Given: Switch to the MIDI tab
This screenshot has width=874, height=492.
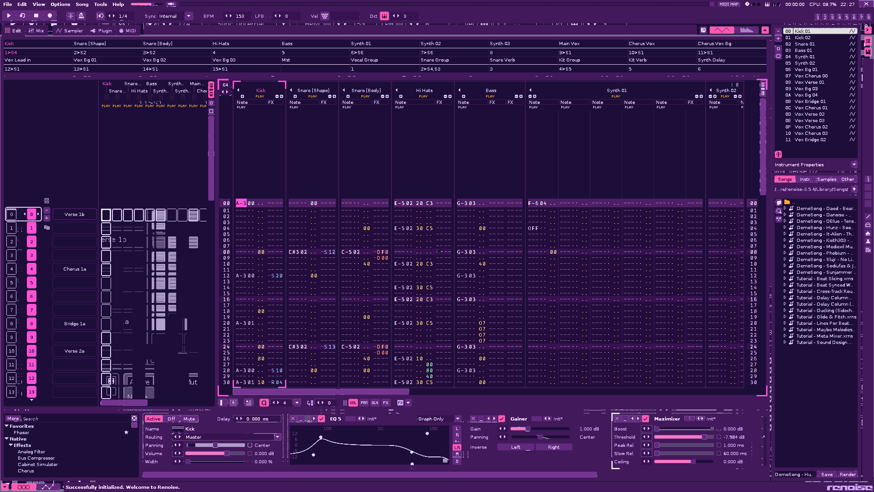Looking at the screenshot, I should click(127, 31).
